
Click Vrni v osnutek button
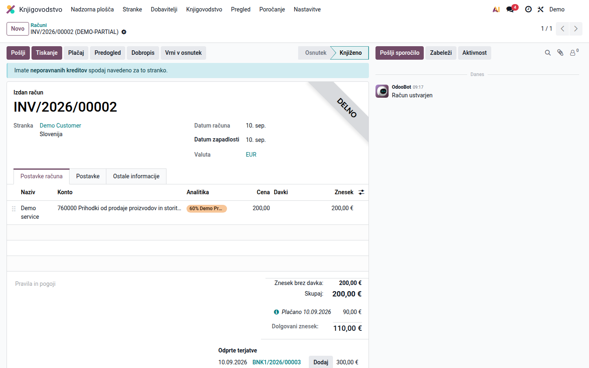183,53
